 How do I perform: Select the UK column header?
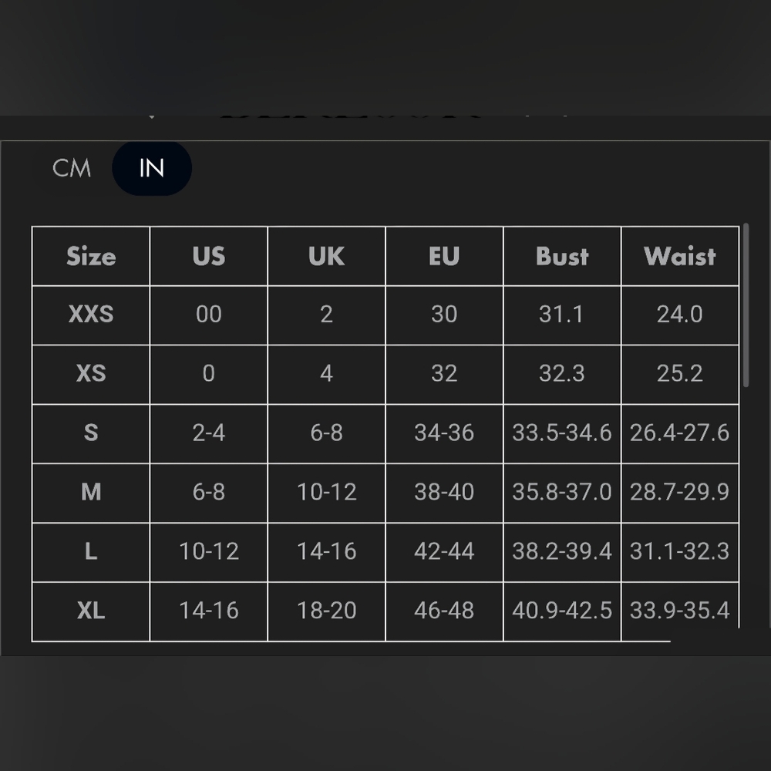tap(326, 257)
